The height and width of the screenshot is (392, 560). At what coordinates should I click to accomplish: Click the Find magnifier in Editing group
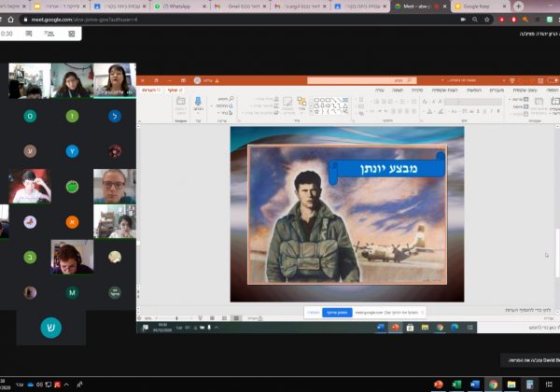(x=231, y=98)
